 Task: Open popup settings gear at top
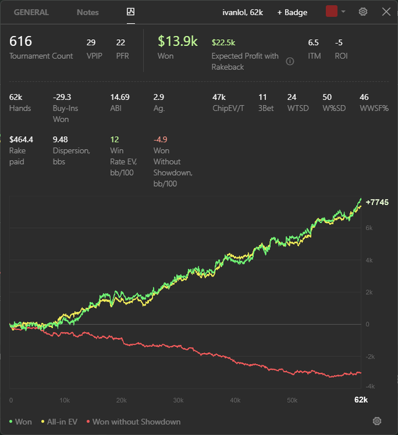[363, 12]
